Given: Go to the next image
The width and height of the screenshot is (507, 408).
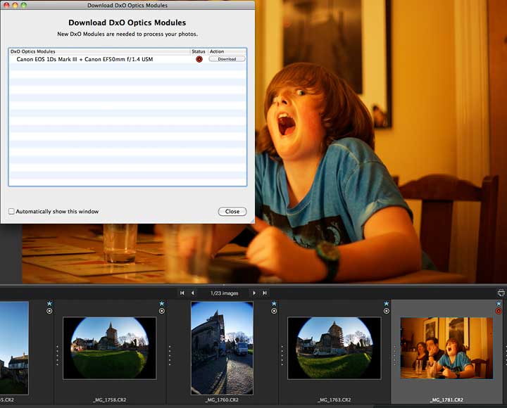Looking at the screenshot, I should pyautogui.click(x=254, y=293).
